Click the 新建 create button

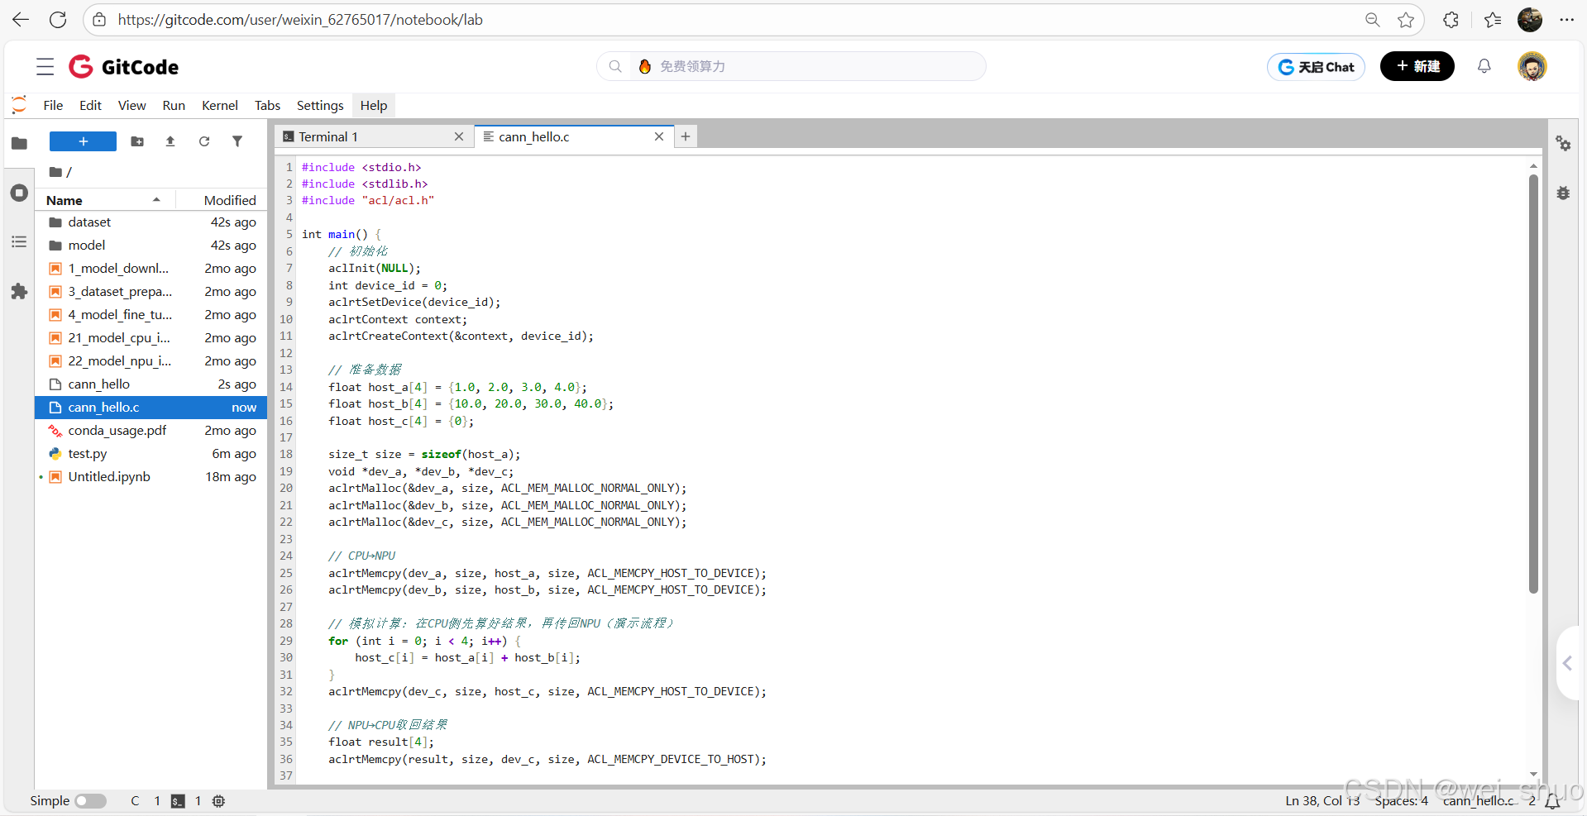(x=1417, y=66)
